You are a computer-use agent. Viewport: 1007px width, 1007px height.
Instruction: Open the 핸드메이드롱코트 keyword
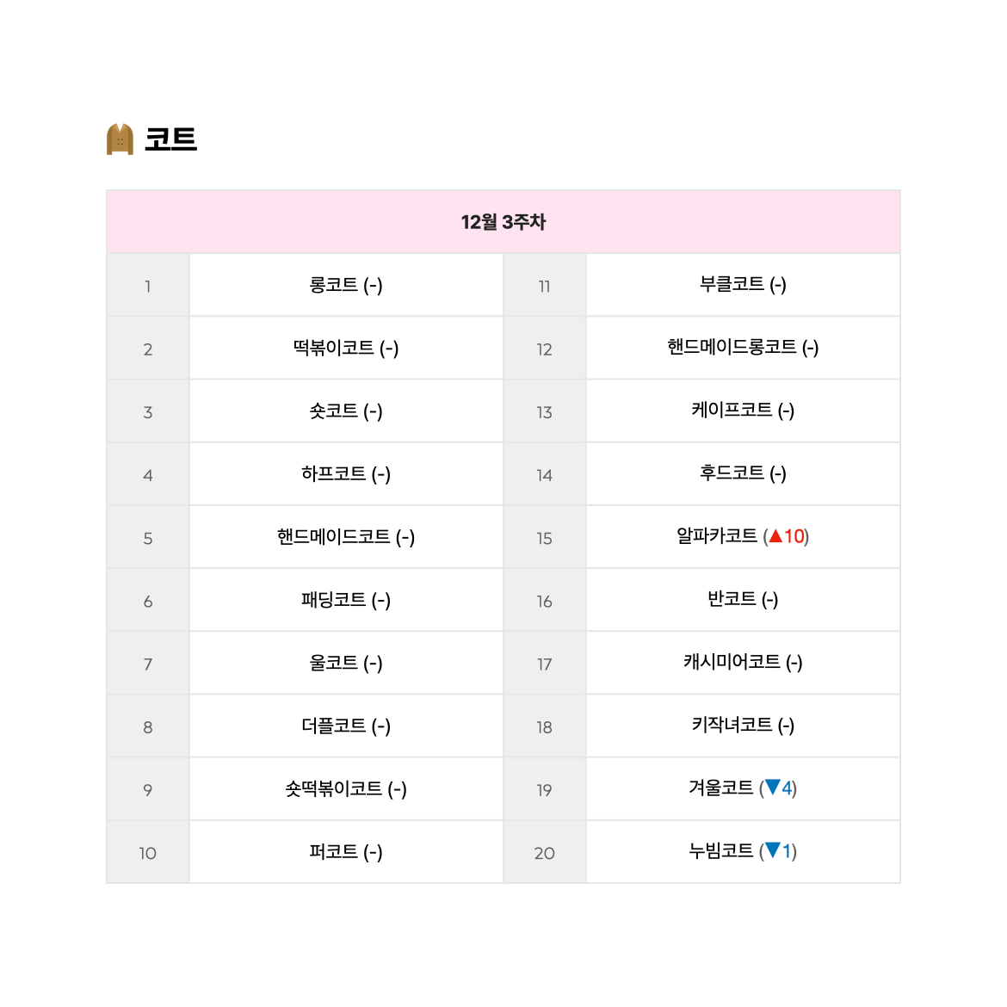[x=732, y=347]
